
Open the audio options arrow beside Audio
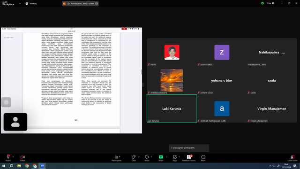(x=13, y=157)
